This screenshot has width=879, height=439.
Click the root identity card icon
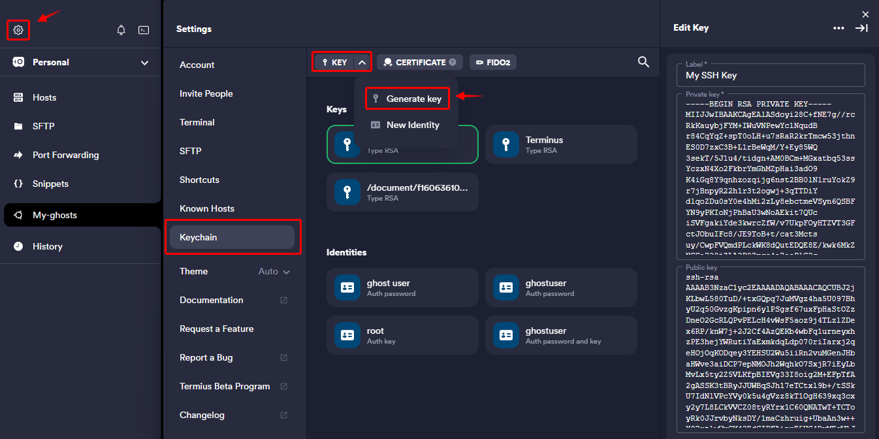coord(345,335)
